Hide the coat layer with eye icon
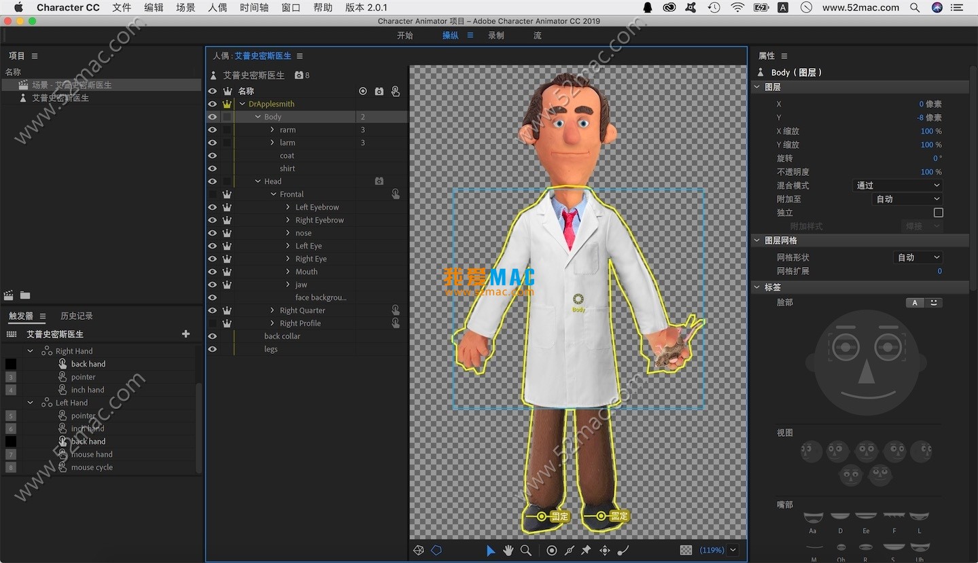Viewport: 978px width, 563px height. [x=212, y=156]
